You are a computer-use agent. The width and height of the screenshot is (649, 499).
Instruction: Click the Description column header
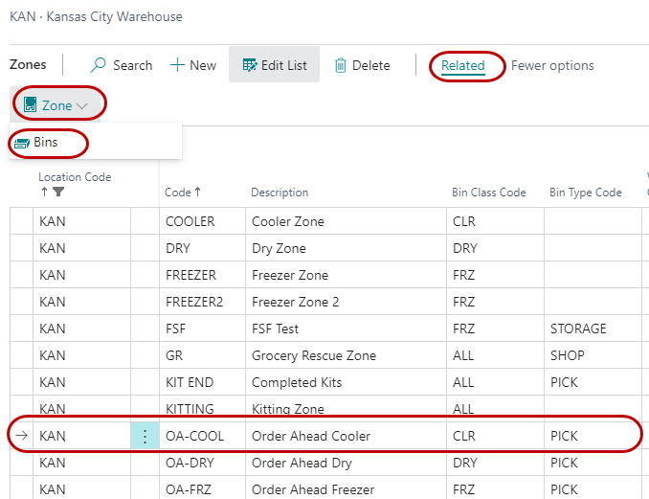(x=280, y=193)
